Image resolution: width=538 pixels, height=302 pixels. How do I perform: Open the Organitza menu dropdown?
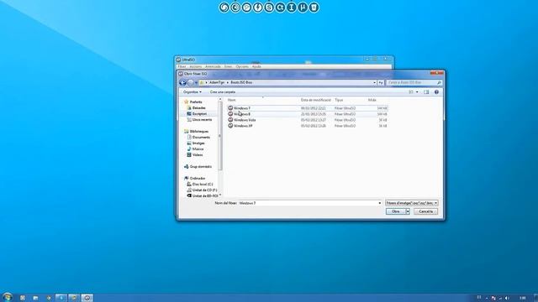tap(193, 92)
